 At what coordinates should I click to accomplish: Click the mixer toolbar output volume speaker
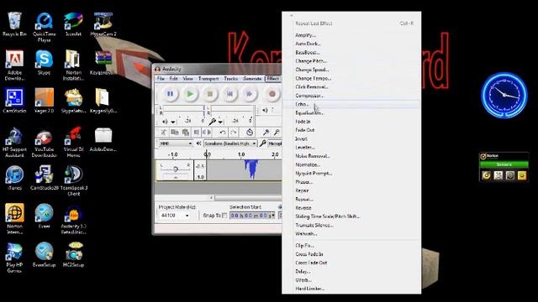coord(265,110)
